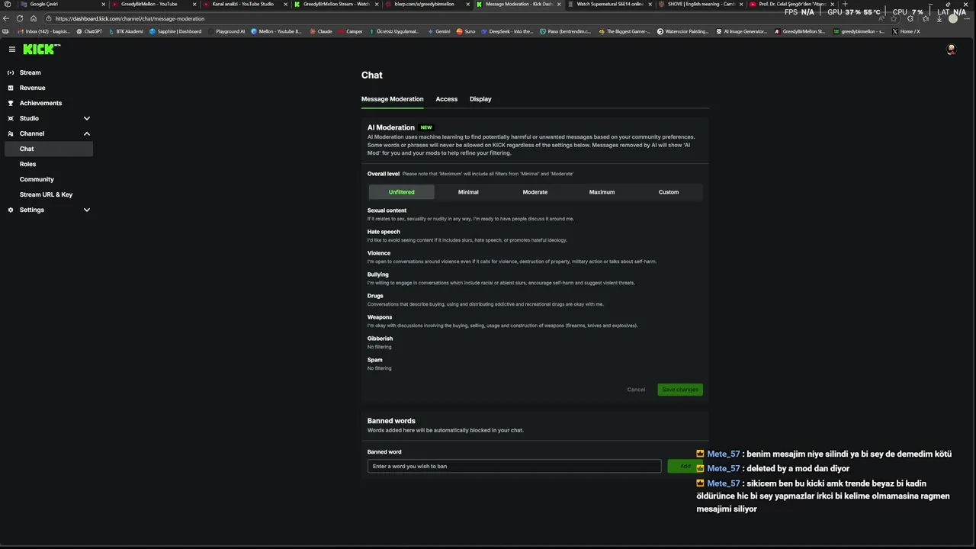
Task: Open the Sapphire | Dashboard bookmark
Action: (x=175, y=32)
